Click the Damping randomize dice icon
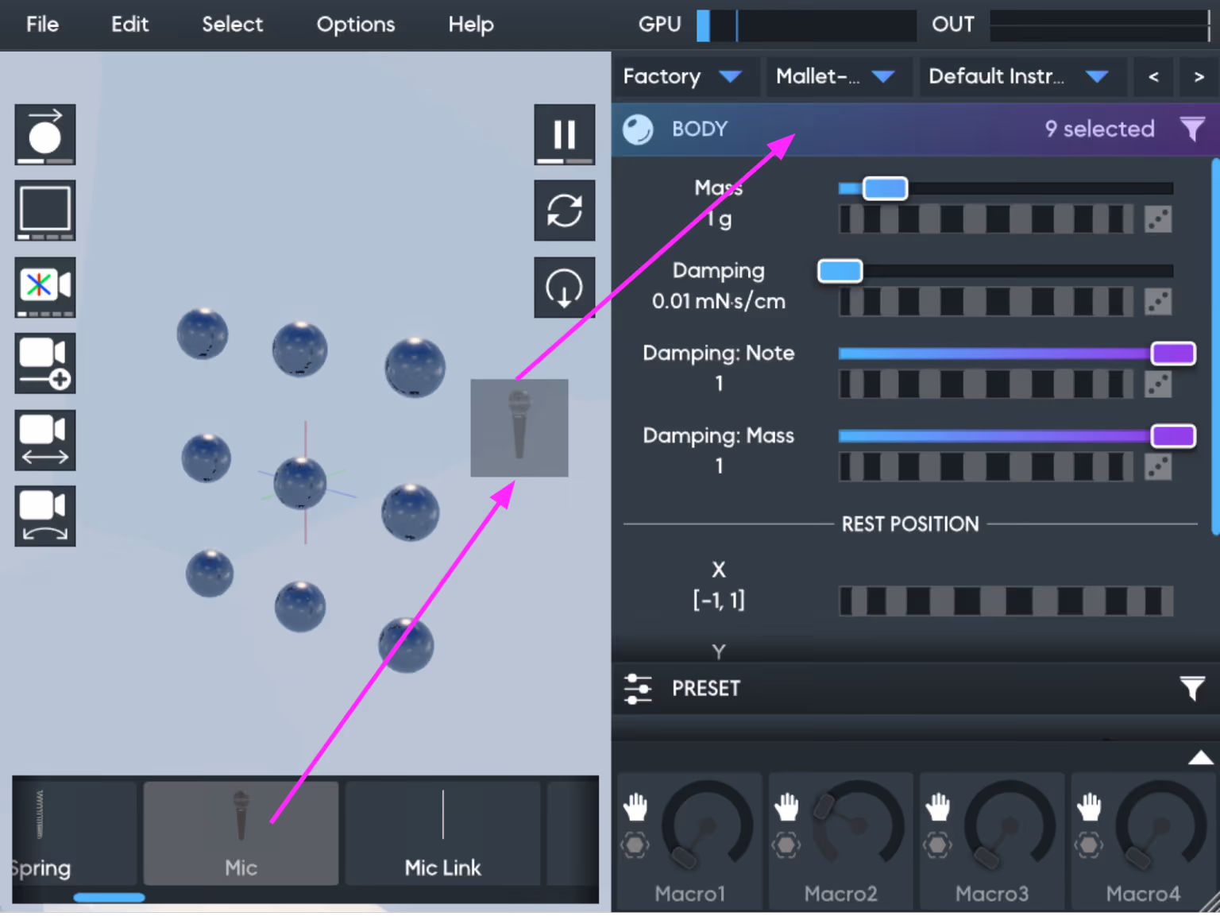This screenshot has height=916, width=1220. click(x=1158, y=302)
